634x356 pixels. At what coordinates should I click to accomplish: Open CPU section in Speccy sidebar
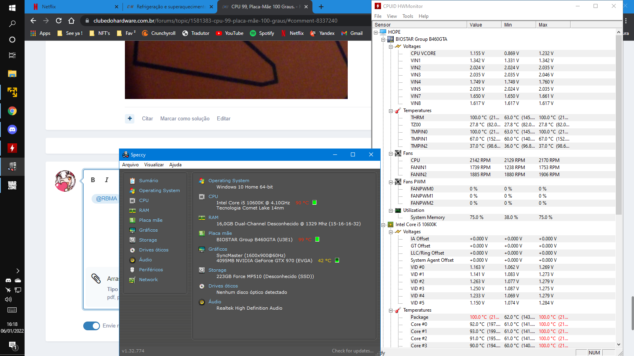click(x=144, y=200)
